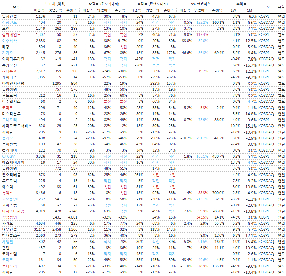Image resolution: width=286 pixels, height=276 pixels.
Task: Select the 태광 row name
Action: coord(6,47)
